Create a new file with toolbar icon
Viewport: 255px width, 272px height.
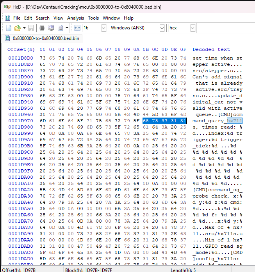[9, 28]
